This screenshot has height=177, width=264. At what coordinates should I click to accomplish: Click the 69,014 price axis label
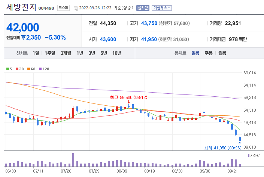(250, 73)
